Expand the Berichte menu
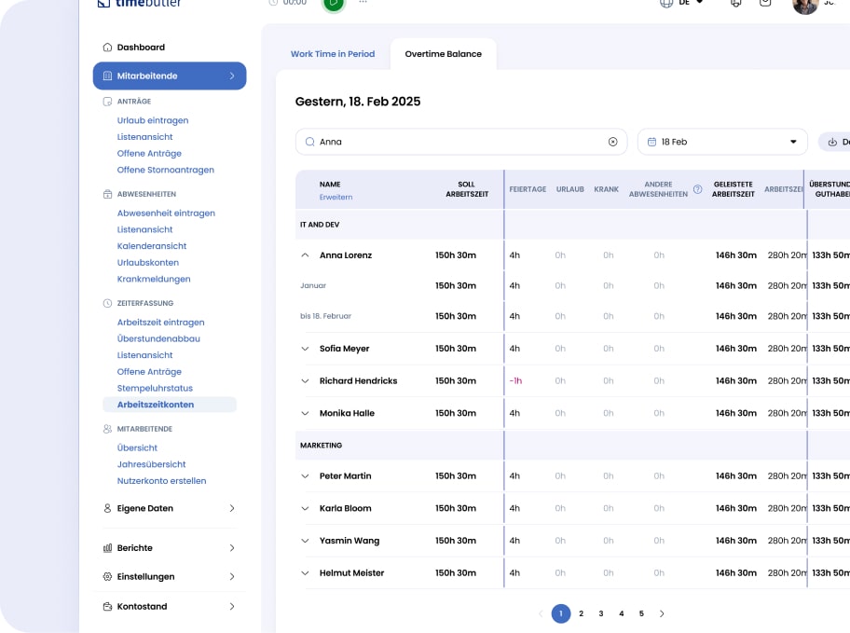 pos(232,548)
